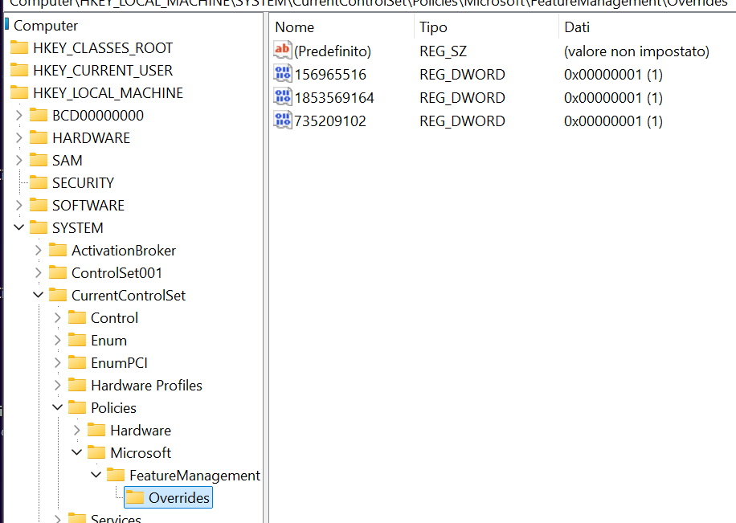The image size is (736, 523).
Task: Click the SOFTWARE folder icon
Action: (39, 205)
